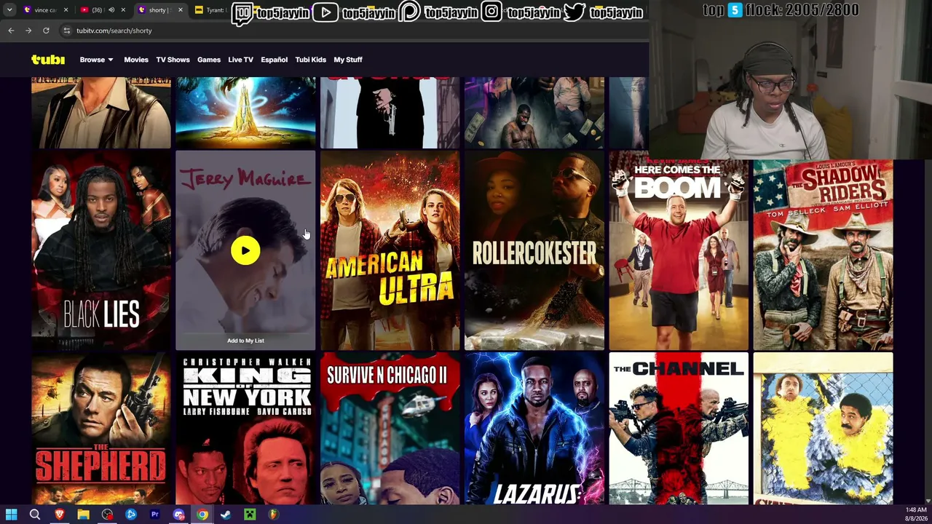Go forward in the browser
The image size is (932, 524).
click(x=28, y=31)
